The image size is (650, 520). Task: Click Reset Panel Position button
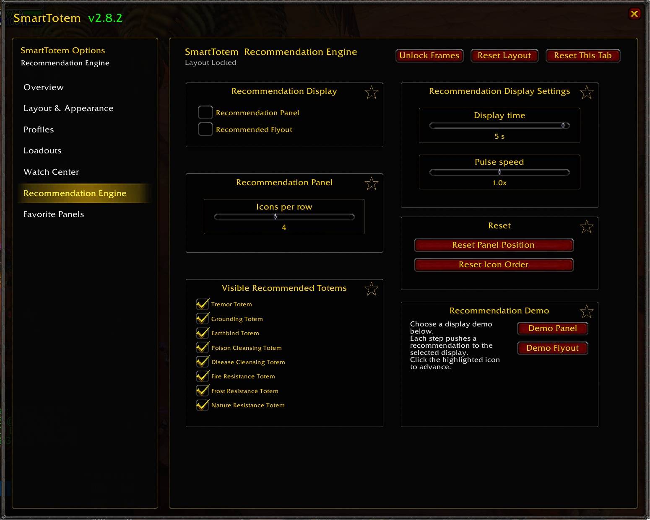[494, 245]
